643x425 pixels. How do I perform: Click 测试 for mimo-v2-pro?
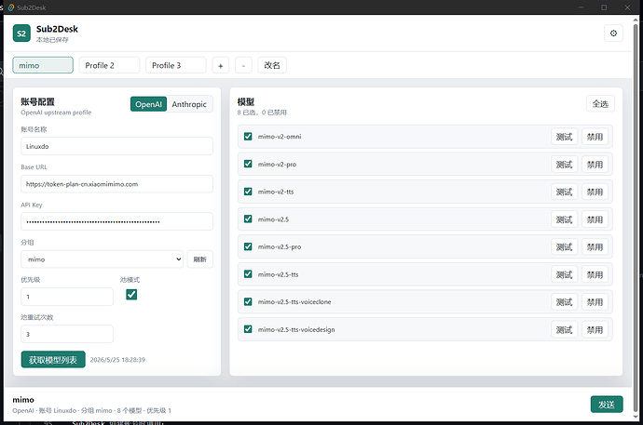pos(565,164)
